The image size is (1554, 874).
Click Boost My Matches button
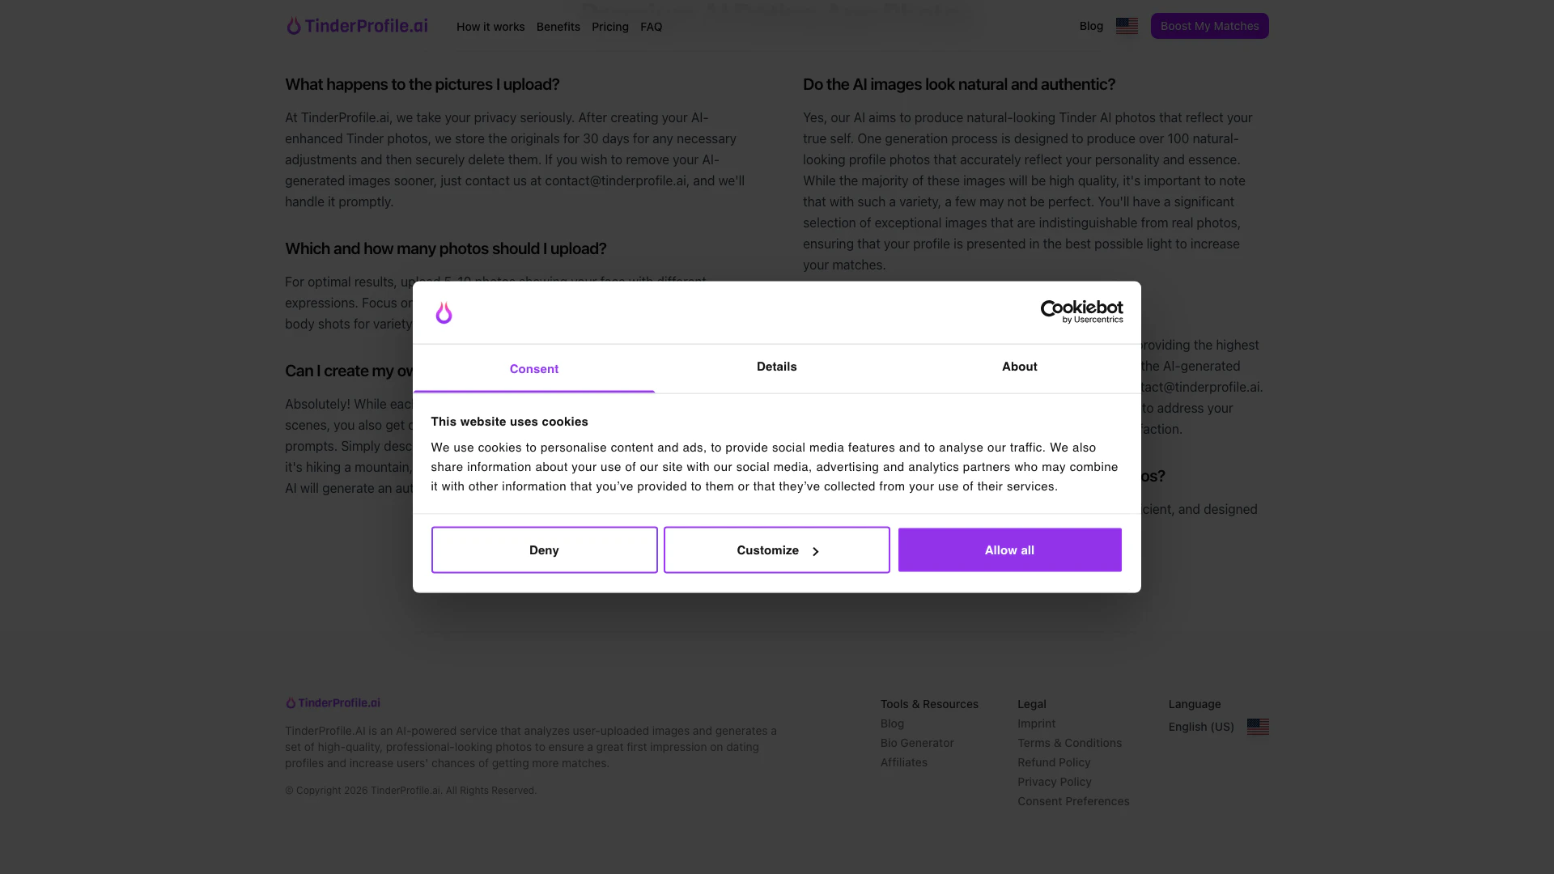(1209, 26)
